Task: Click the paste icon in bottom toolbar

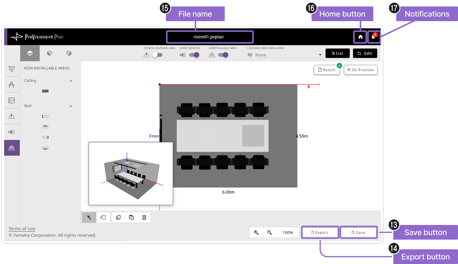Action: 131,218
